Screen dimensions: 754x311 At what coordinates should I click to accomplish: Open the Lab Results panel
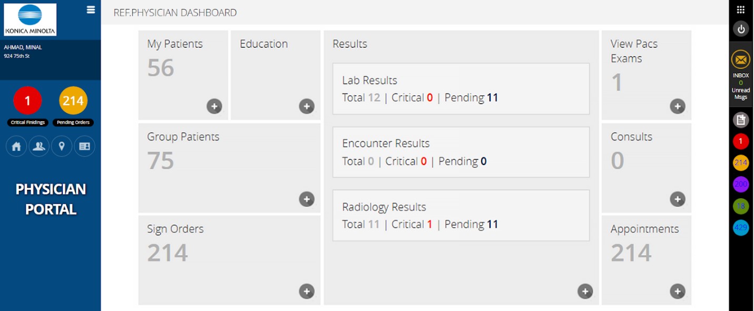pyautogui.click(x=461, y=89)
